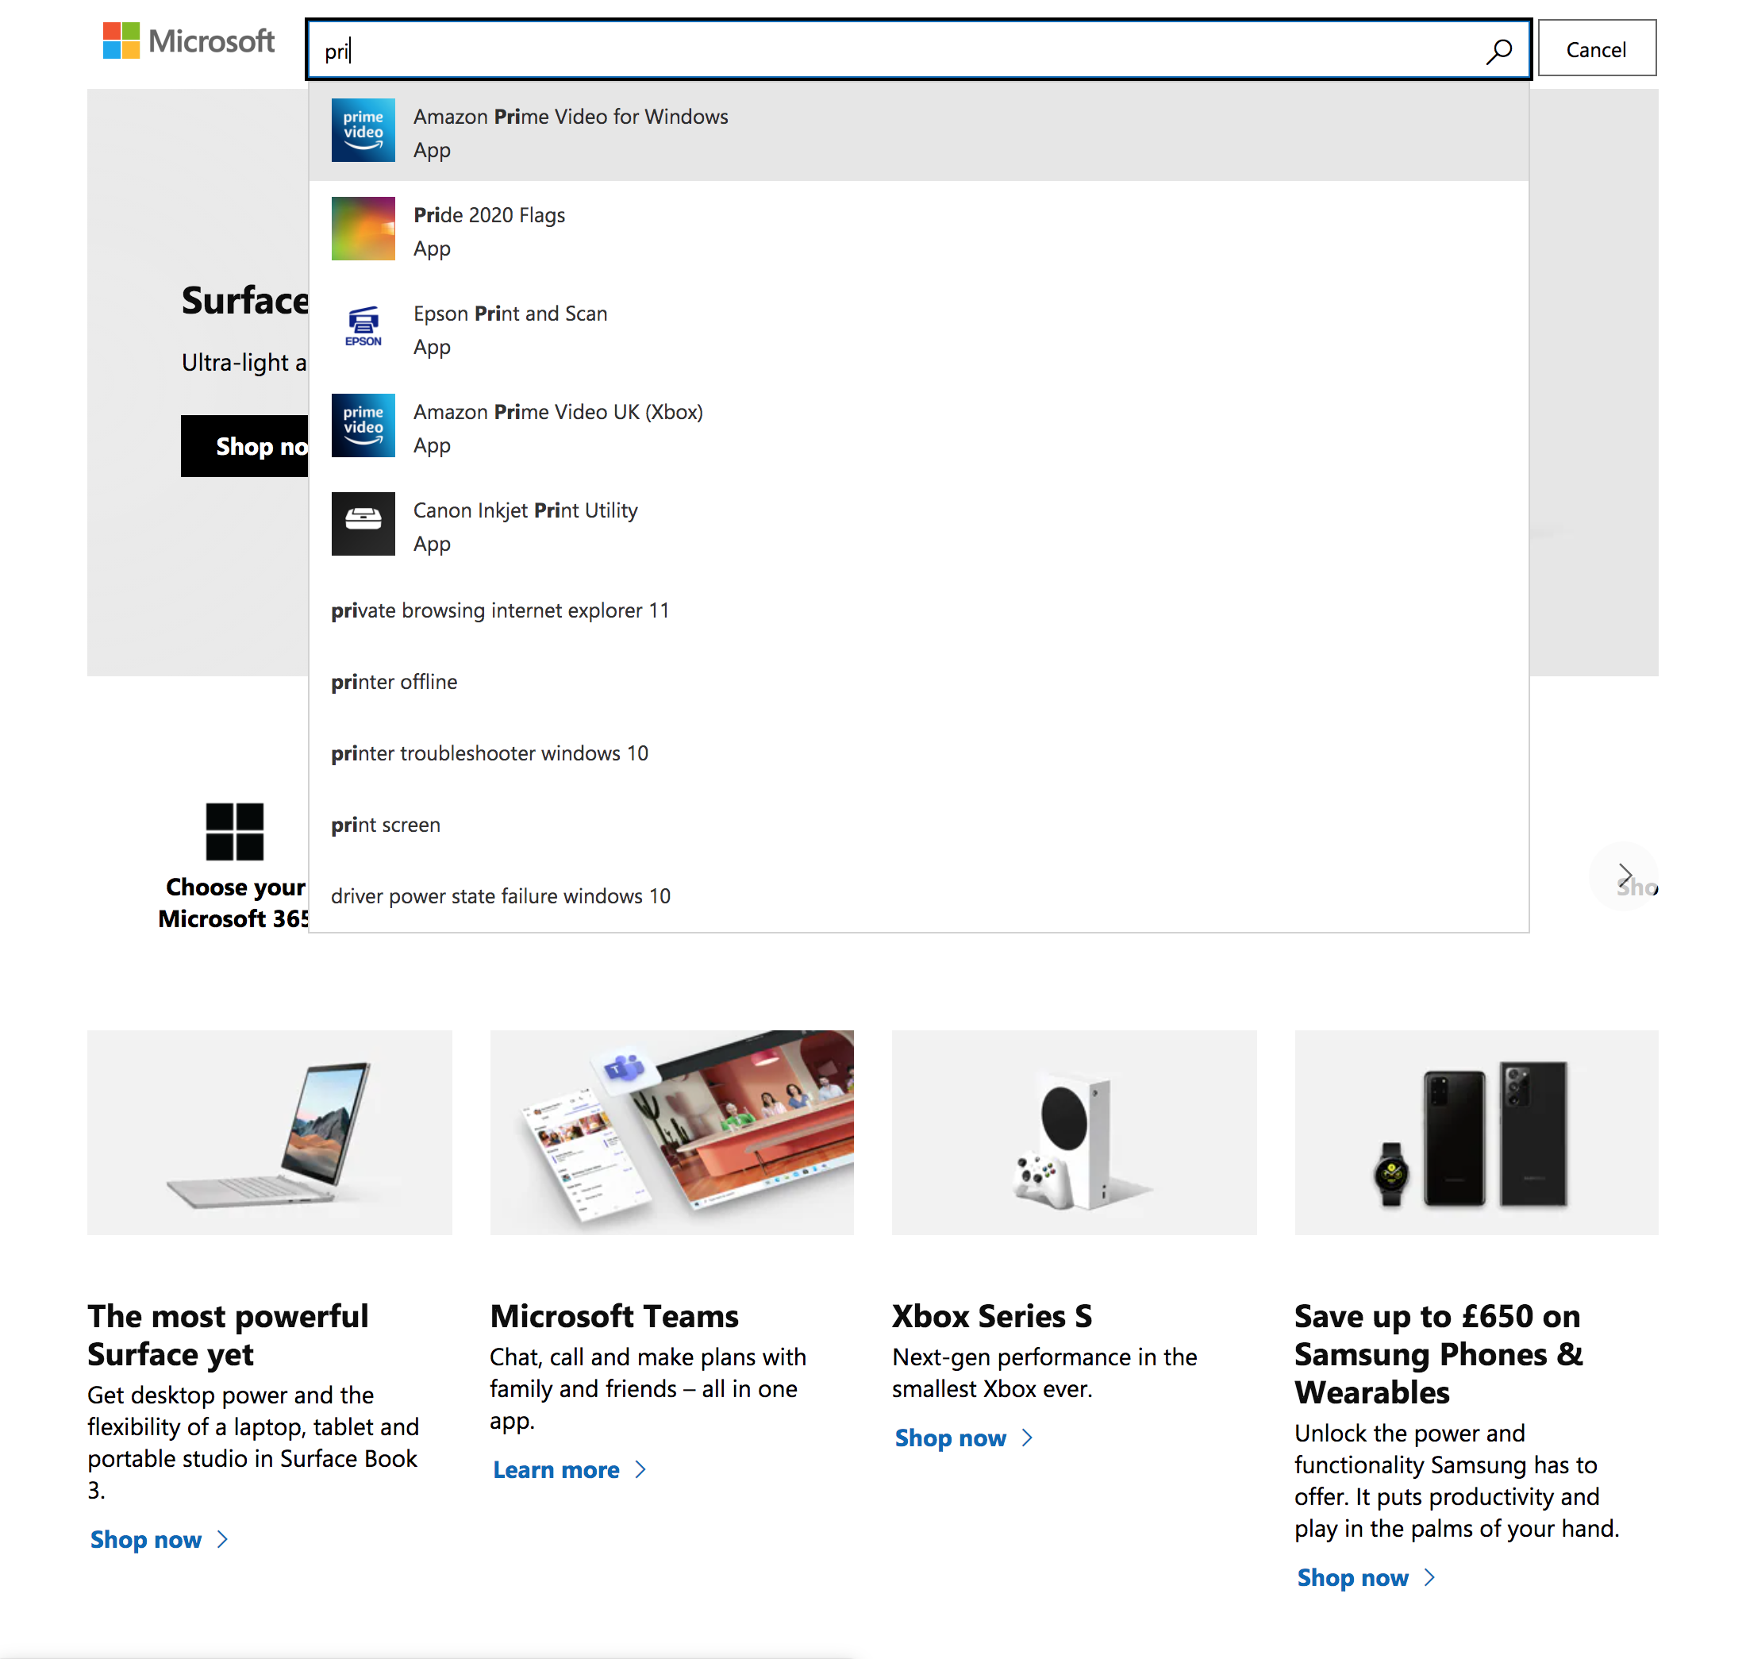
Task: Click "Learn more" under Microsoft Teams
Action: (557, 1468)
